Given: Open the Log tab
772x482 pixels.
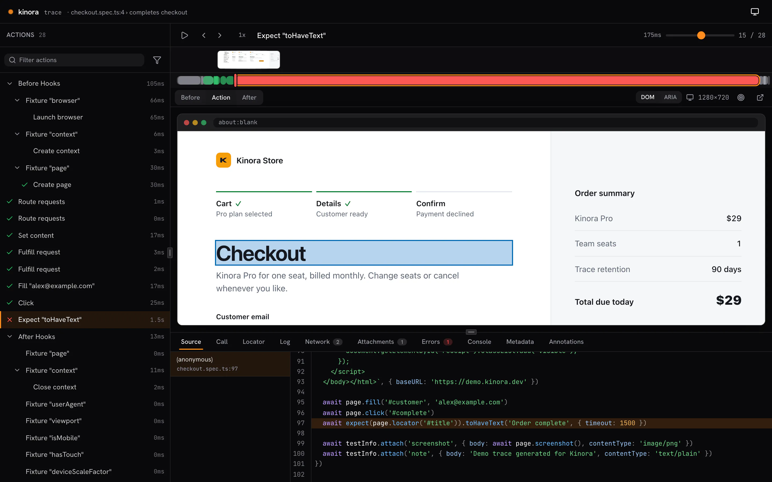Looking at the screenshot, I should coord(285,342).
